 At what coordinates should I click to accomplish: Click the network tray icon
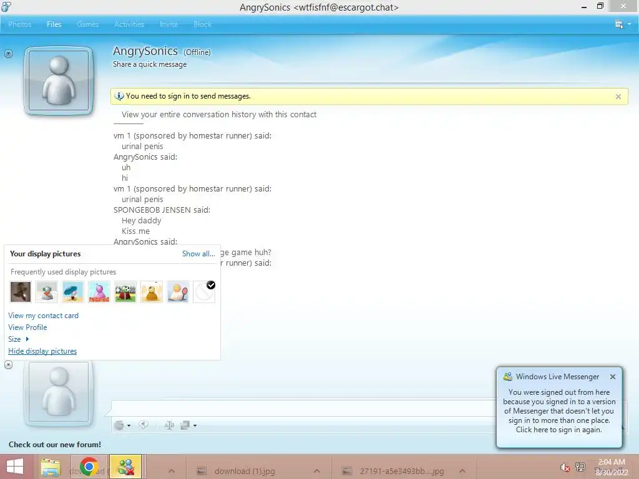pos(580,467)
